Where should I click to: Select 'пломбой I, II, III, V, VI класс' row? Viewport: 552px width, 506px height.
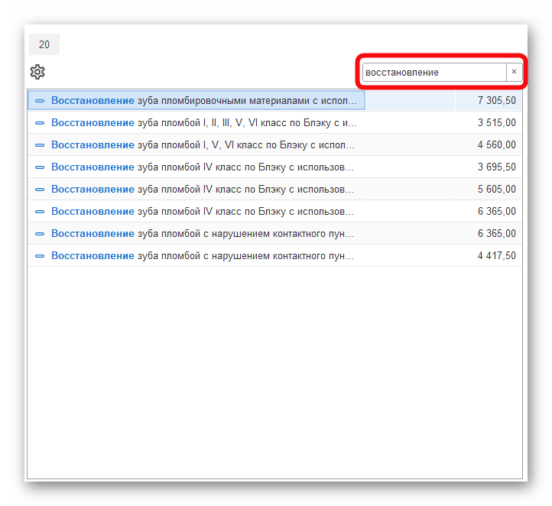[204, 123]
